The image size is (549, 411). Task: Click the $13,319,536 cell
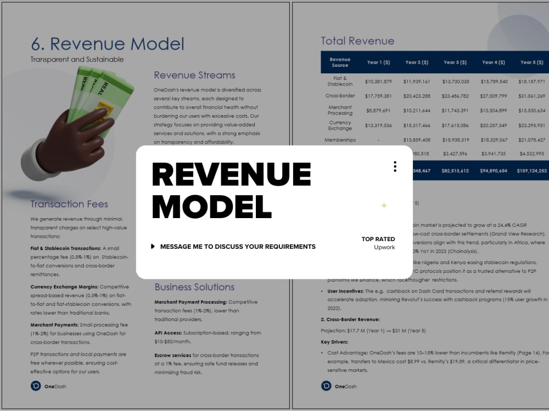click(x=378, y=125)
